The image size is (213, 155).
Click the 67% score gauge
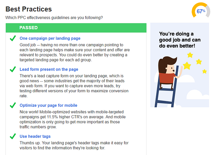point(201,11)
